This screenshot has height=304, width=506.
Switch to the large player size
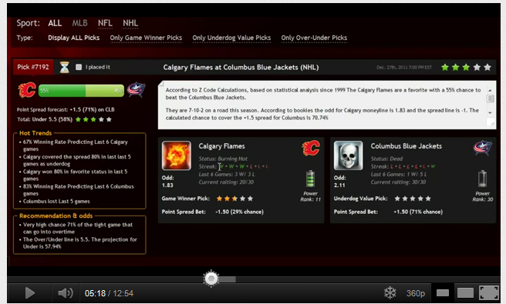coord(465,293)
